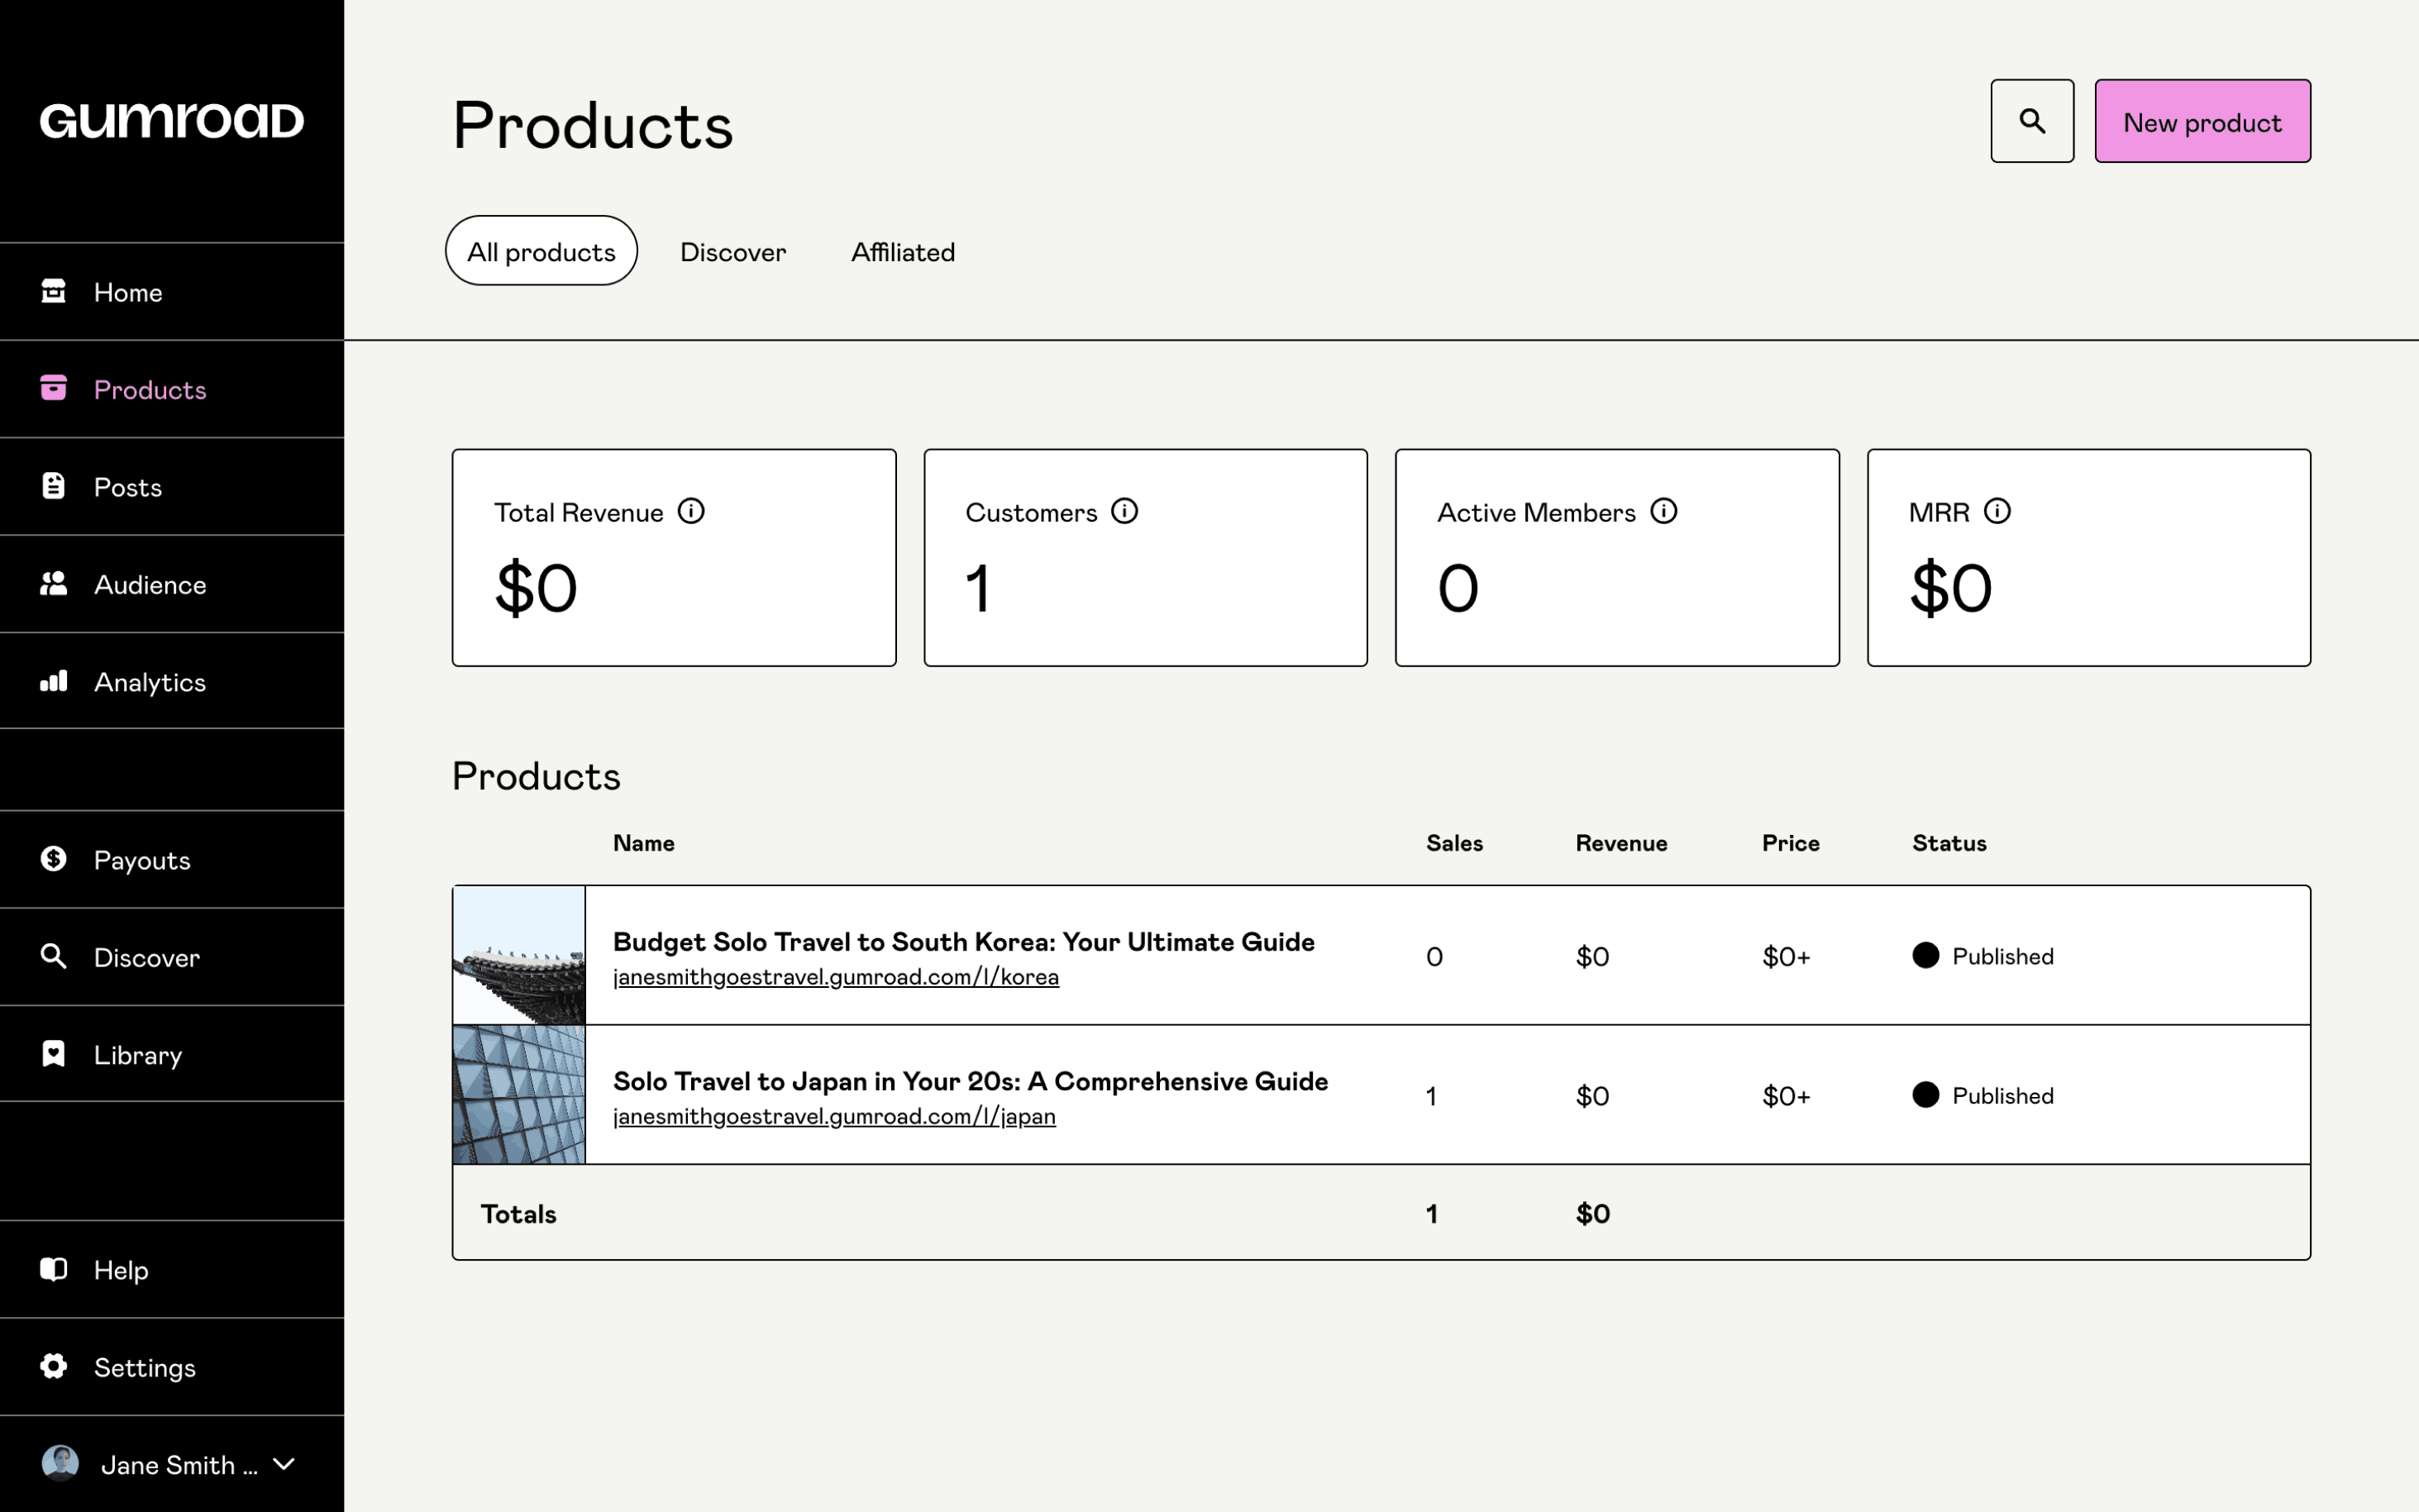Screen dimensions: 2419x1512
Task: Click the Total Revenue info icon
Action: pyautogui.click(x=691, y=511)
